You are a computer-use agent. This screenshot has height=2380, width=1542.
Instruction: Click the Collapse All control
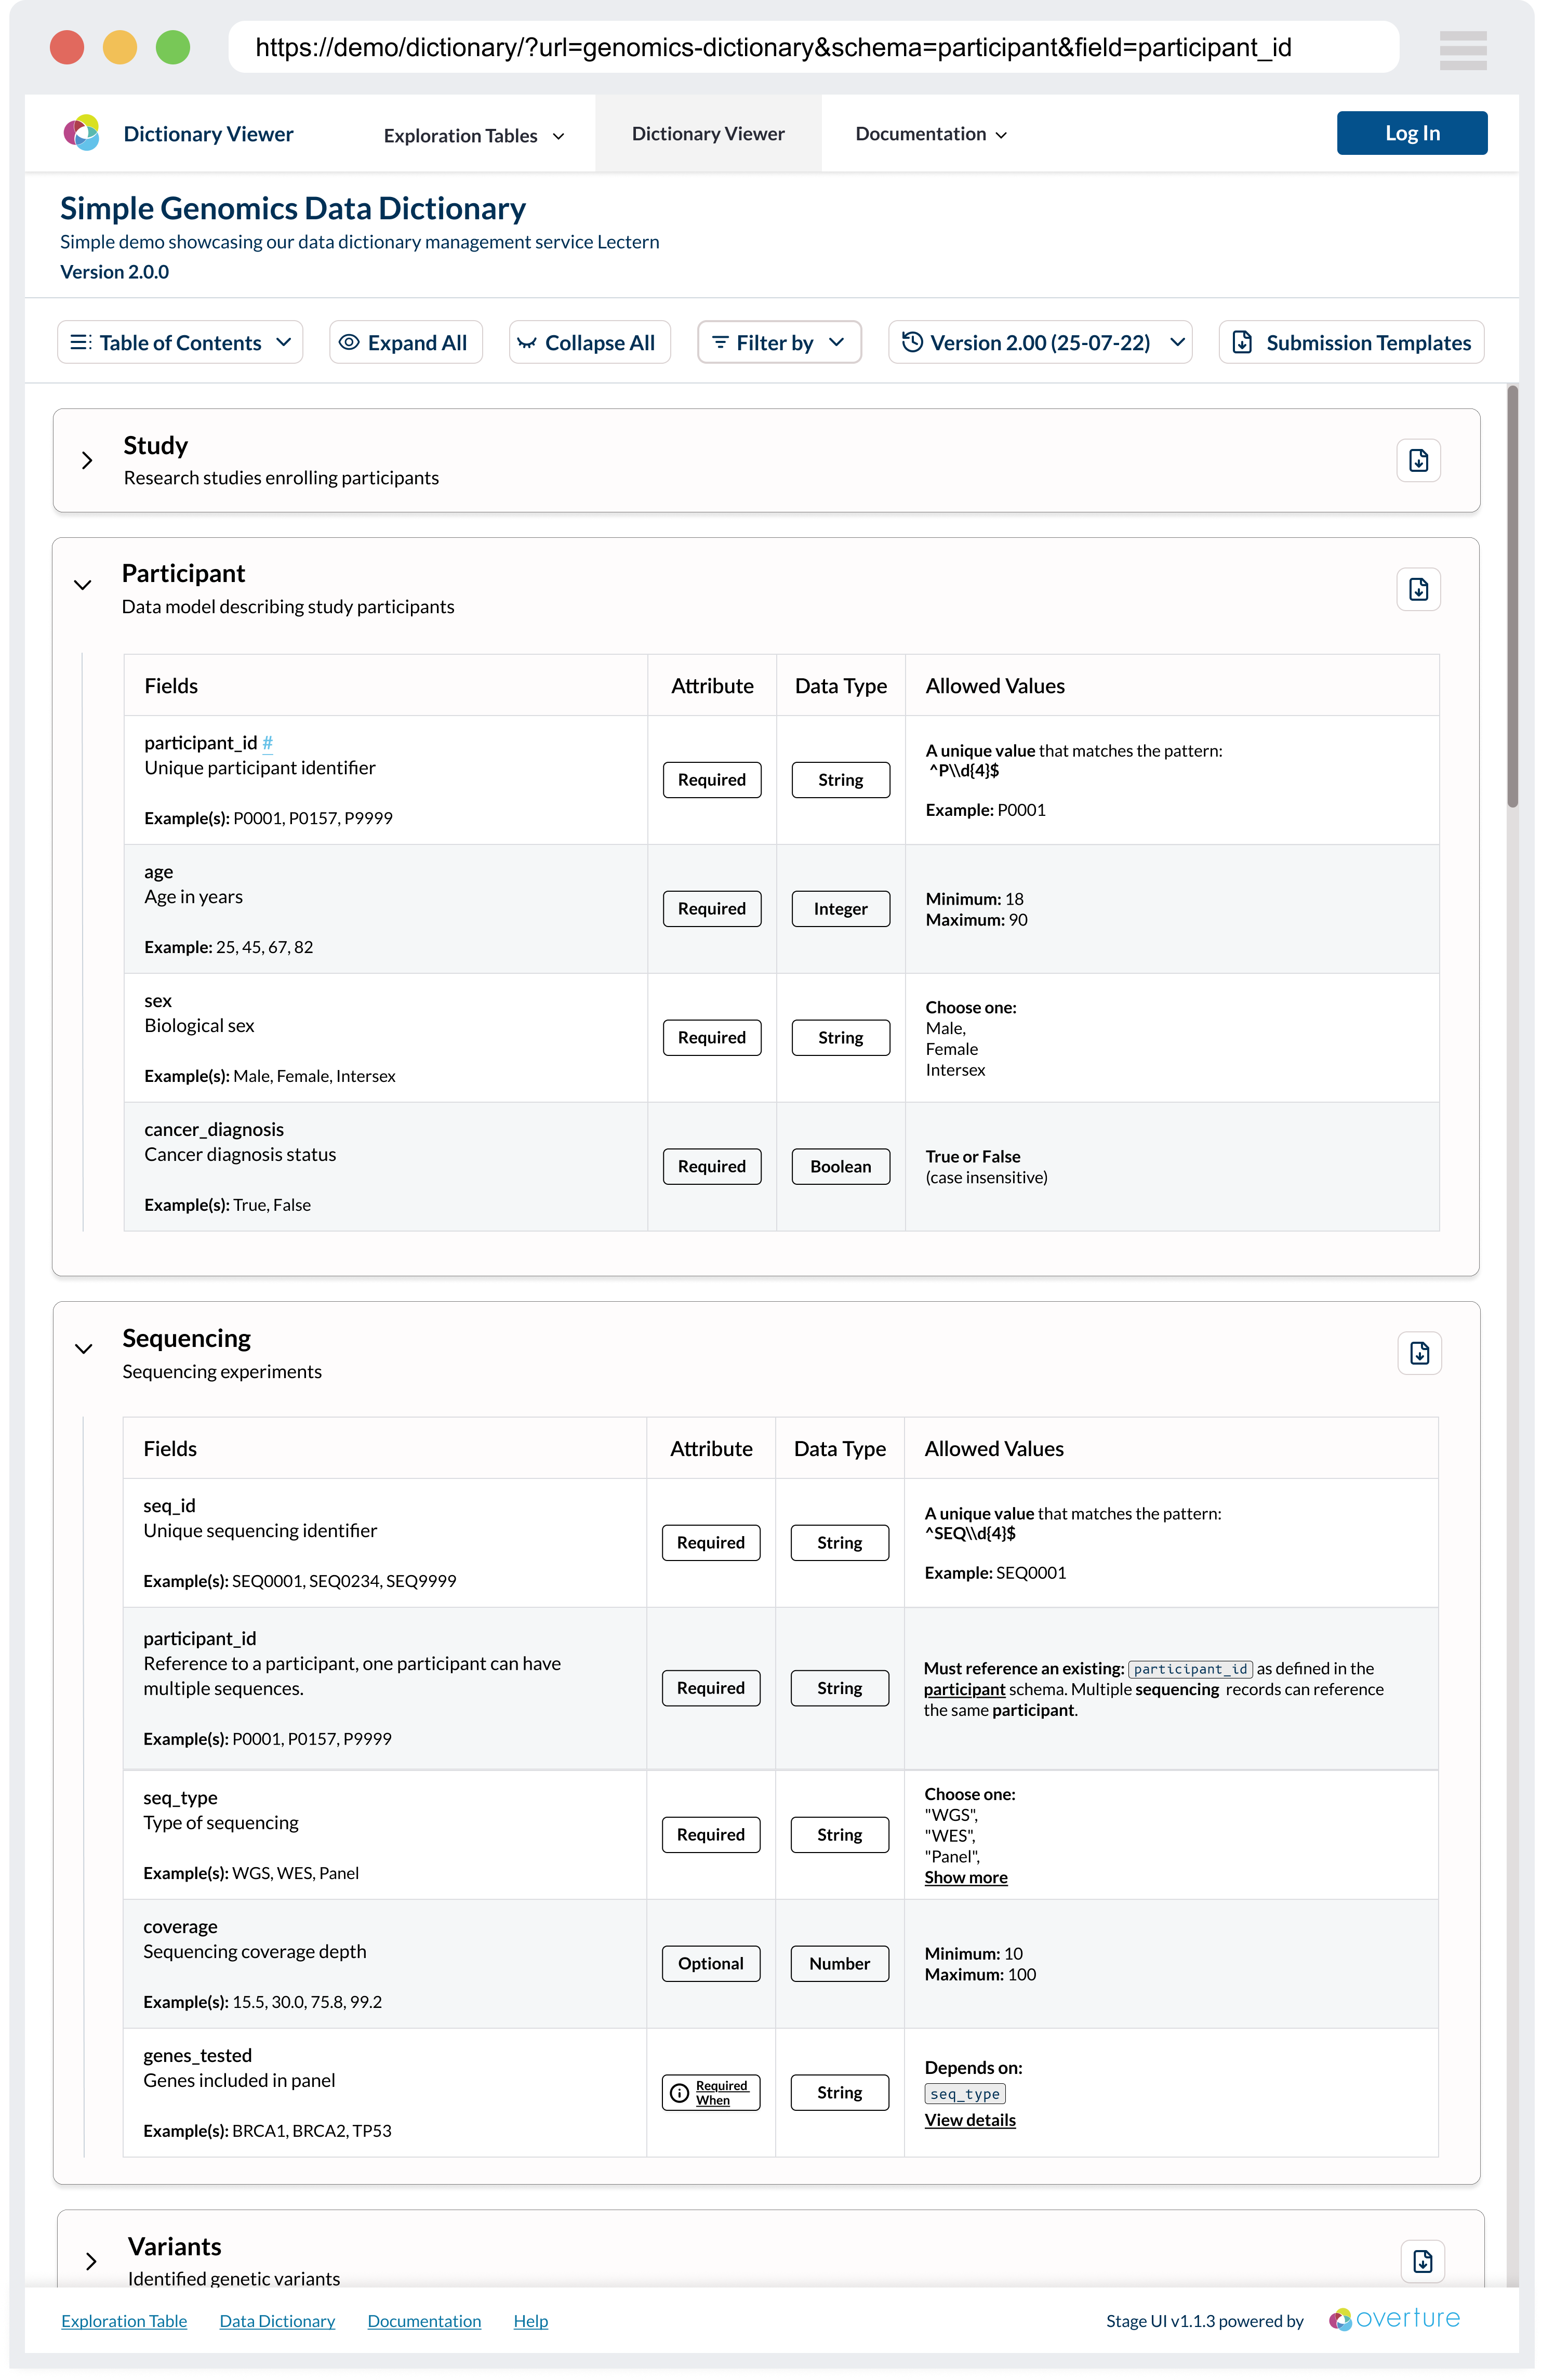tap(589, 342)
